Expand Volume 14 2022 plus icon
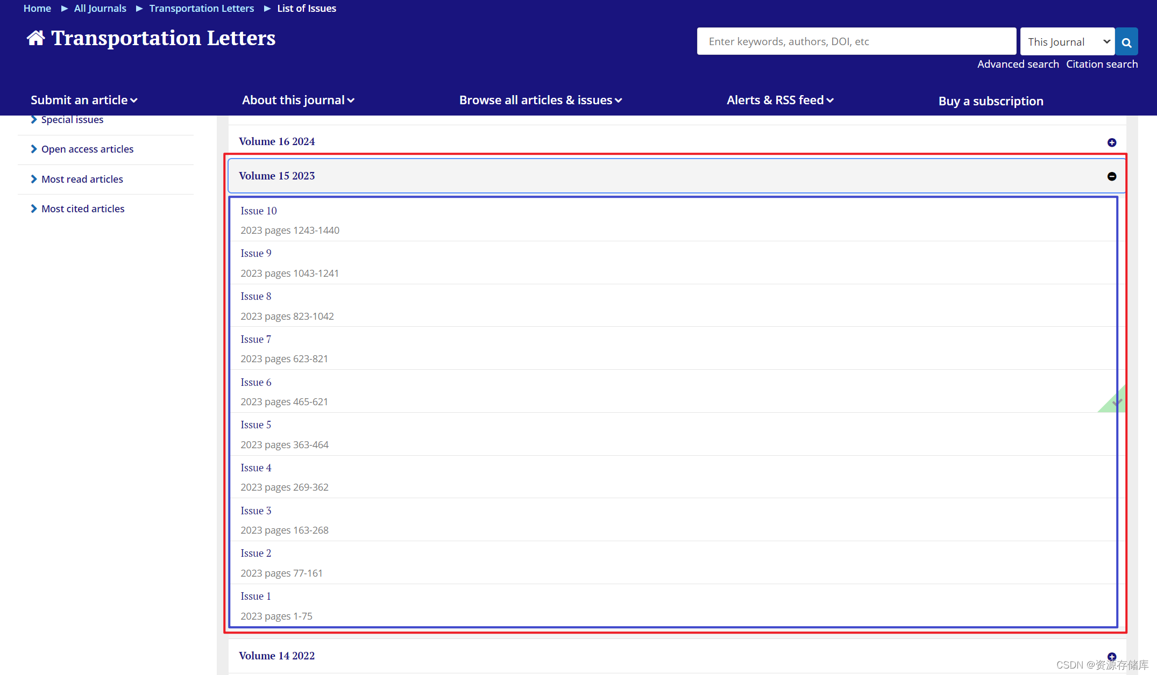This screenshot has width=1157, height=675. [x=1112, y=656]
